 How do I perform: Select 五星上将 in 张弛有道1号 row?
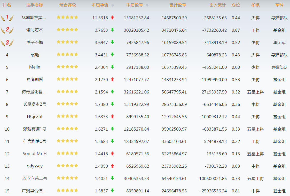click(x=255, y=129)
